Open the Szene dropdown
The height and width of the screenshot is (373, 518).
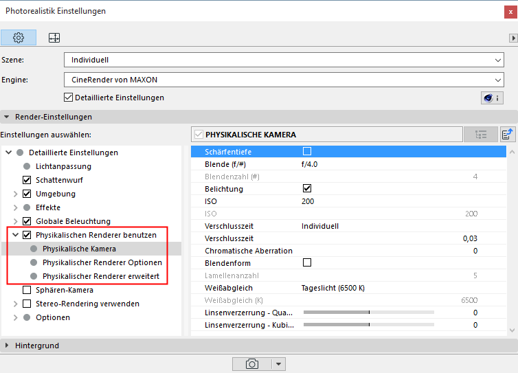point(284,60)
